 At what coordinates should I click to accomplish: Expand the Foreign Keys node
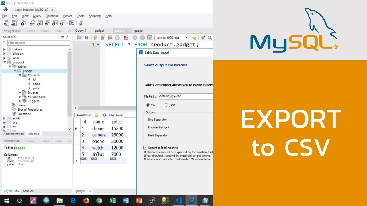[x=20, y=97]
